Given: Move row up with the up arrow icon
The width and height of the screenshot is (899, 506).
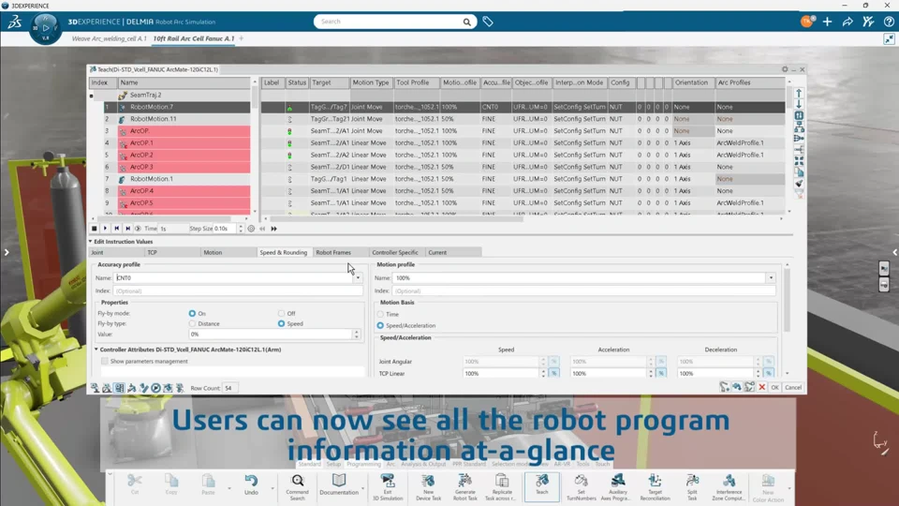Looking at the screenshot, I should pos(799,93).
